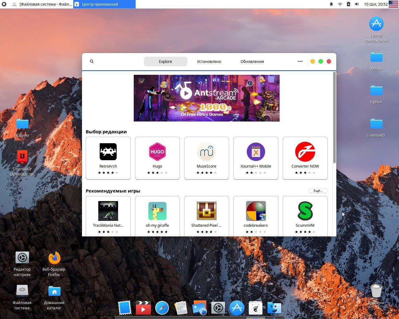399x319 pixels.
Task: Click the Рекомендуемые игры heading
Action: coord(113,191)
